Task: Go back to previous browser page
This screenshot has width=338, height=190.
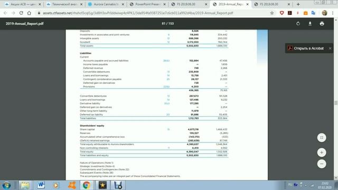Action: tap(5, 13)
